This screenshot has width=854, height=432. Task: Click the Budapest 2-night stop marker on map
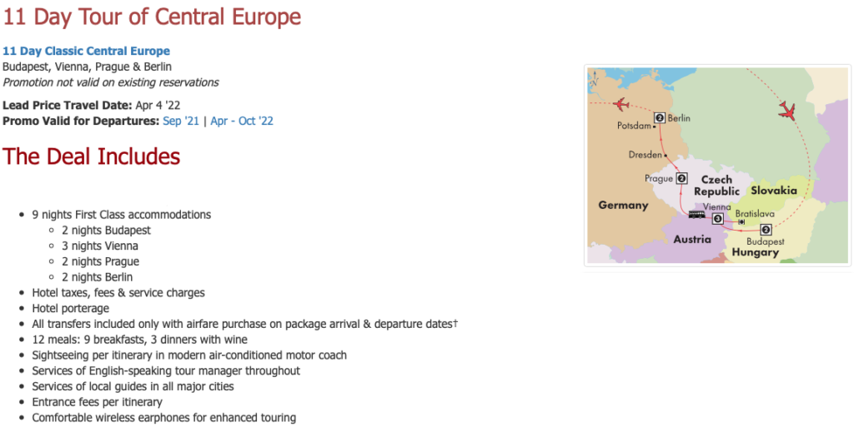point(766,230)
